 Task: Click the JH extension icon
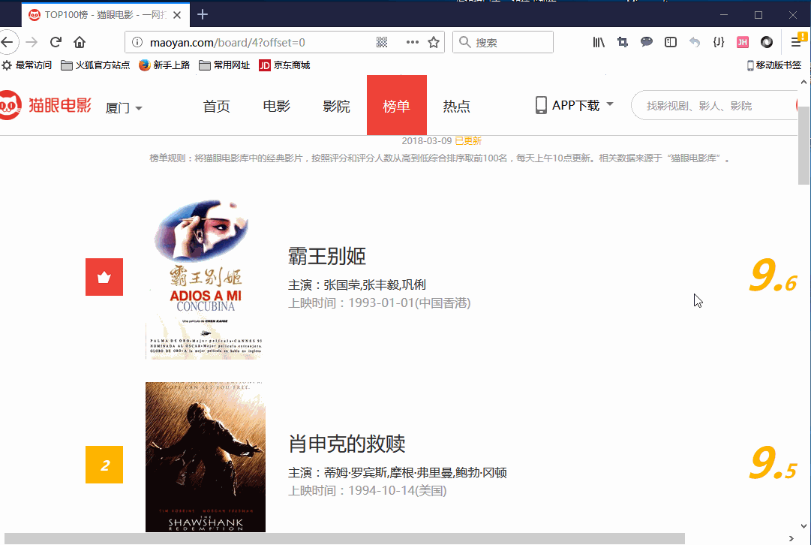click(743, 43)
